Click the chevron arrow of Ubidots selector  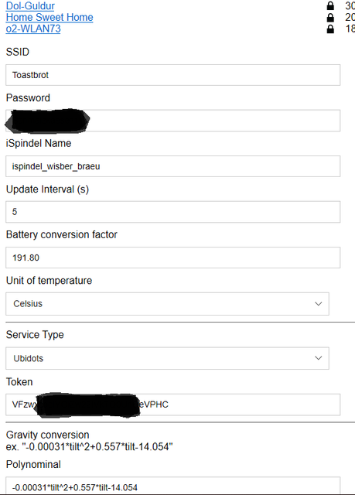(x=319, y=358)
